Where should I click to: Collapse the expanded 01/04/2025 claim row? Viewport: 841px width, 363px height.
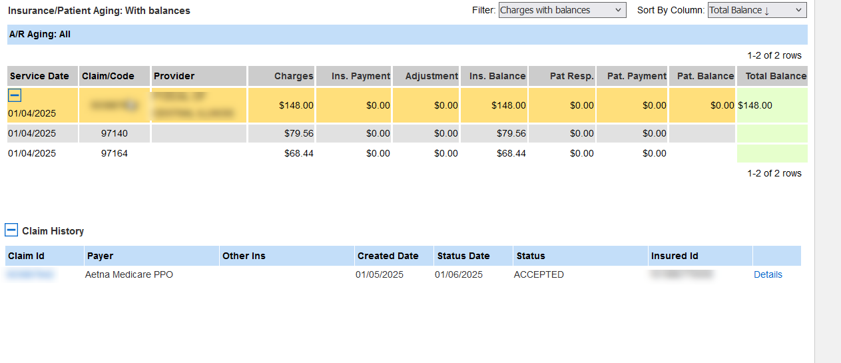[x=14, y=95]
